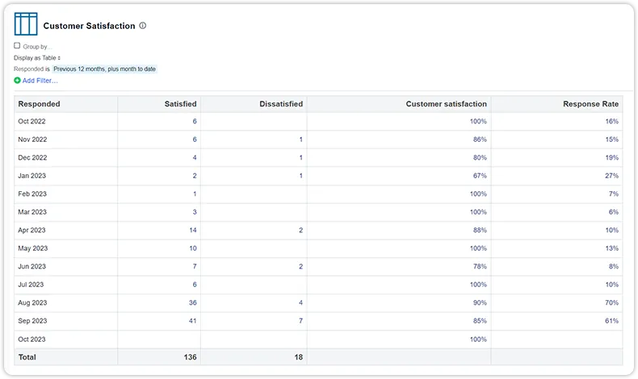Click Aug 2023 customer satisfaction 90%
The height and width of the screenshot is (379, 638).
pos(481,302)
